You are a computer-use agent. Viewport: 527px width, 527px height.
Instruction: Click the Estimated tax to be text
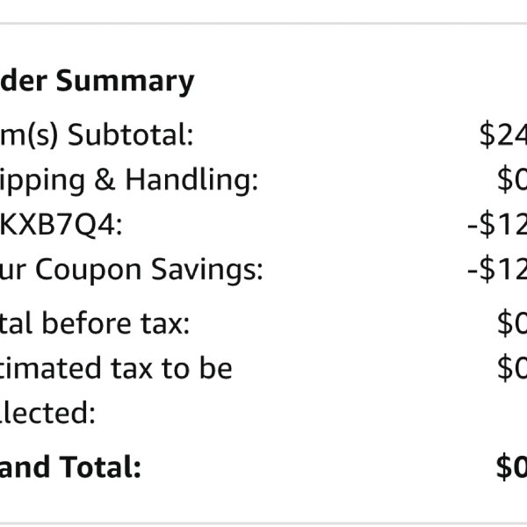[x=116, y=369]
